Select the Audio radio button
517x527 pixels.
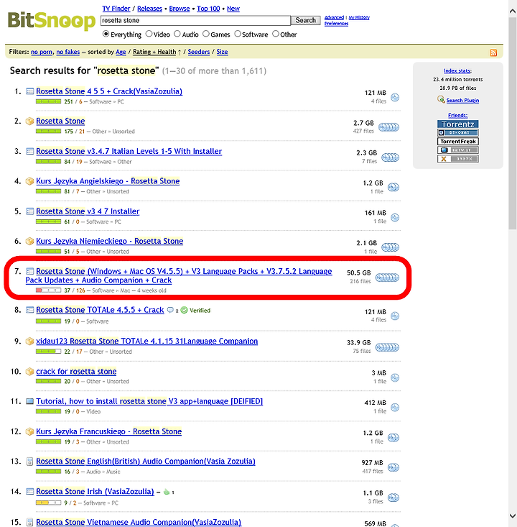pyautogui.click(x=177, y=34)
